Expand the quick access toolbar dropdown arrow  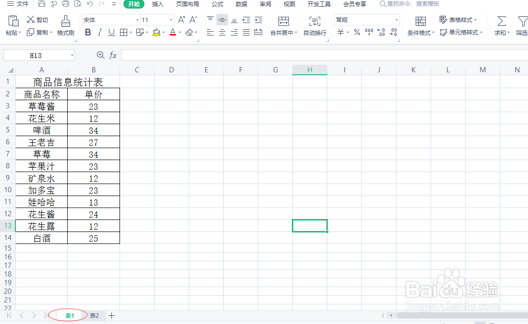pos(114,4)
